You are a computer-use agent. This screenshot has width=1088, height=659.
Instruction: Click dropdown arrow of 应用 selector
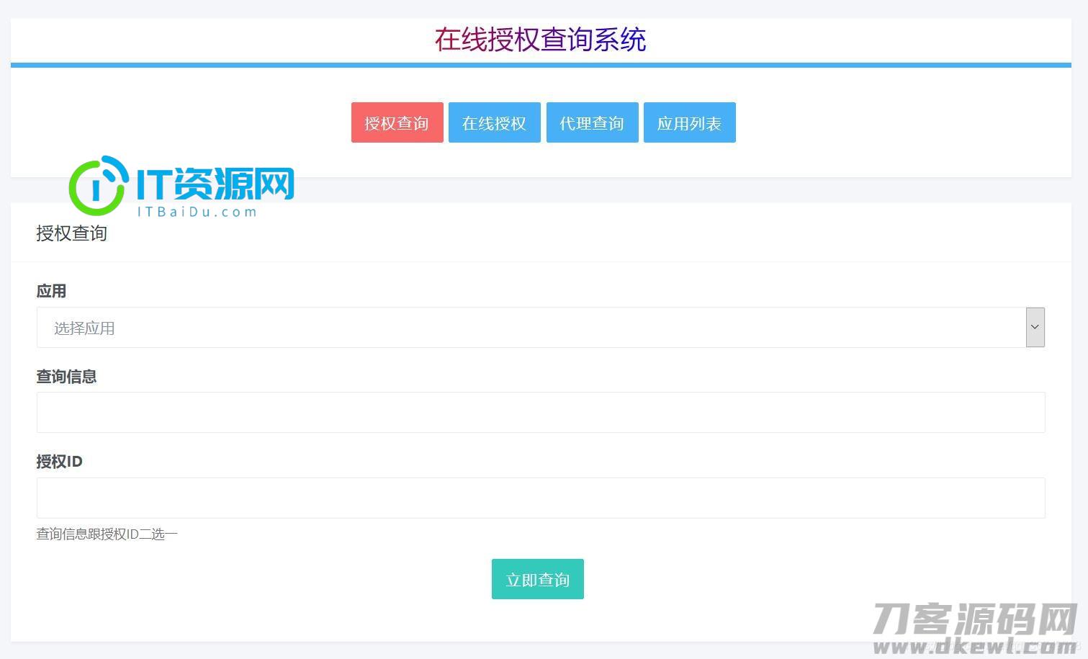1035,328
